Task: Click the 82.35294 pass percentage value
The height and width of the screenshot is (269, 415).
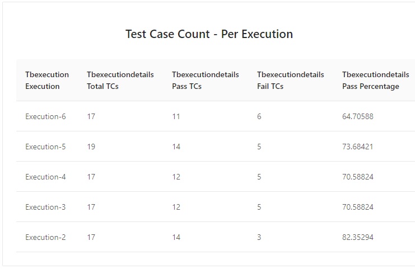Action: pyautogui.click(x=358, y=237)
